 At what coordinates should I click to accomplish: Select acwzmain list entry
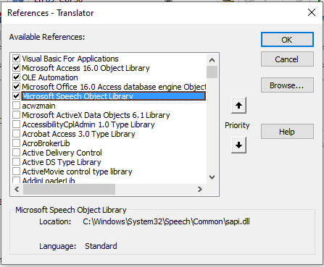pos(38,106)
